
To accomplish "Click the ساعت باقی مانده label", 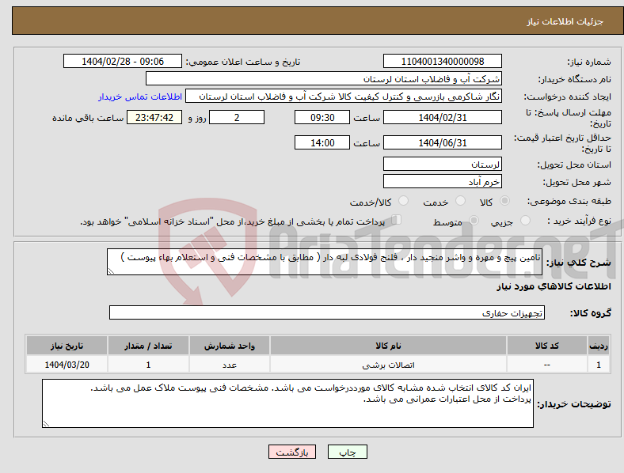I will pyautogui.click(x=88, y=118).
